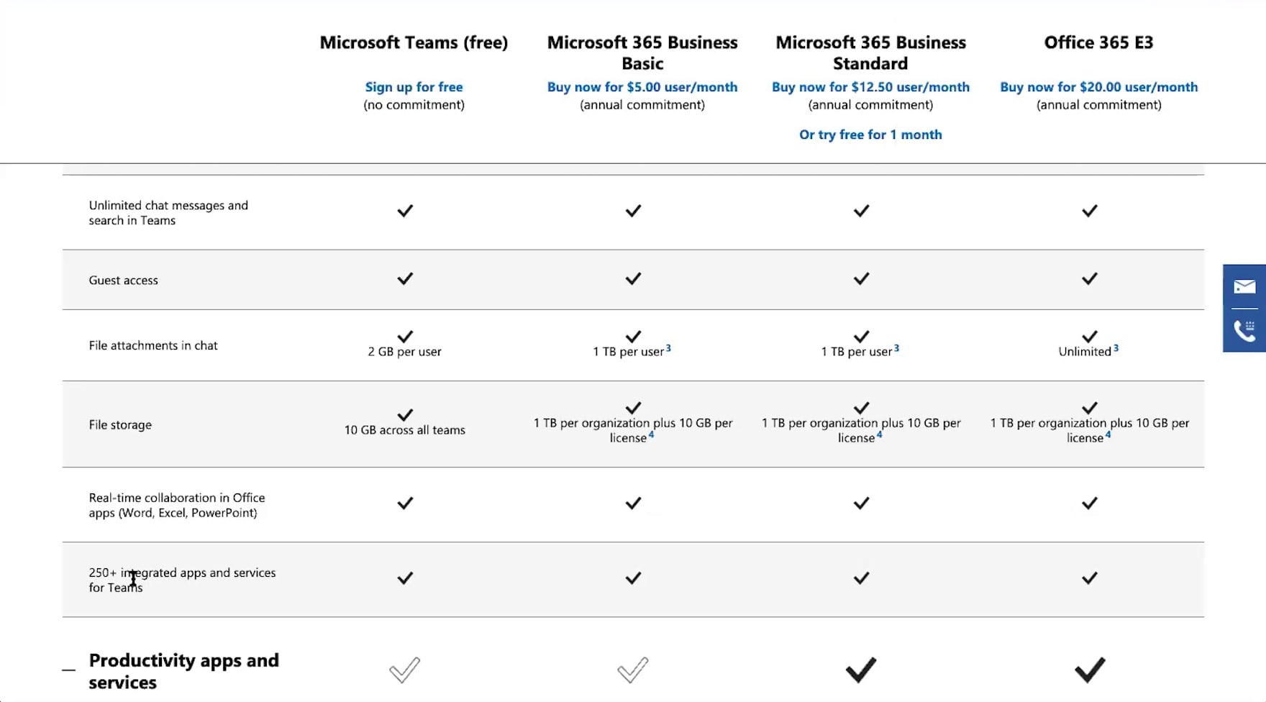The width and height of the screenshot is (1266, 702).
Task: Click the Business Basic Productivity apps outlined checkmark
Action: point(633,670)
